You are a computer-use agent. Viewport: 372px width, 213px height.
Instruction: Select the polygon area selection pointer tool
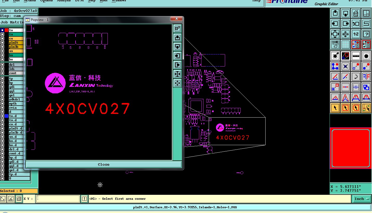pos(356,108)
